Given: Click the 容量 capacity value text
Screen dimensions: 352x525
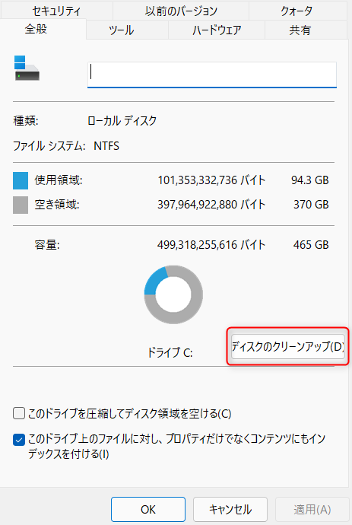Looking at the screenshot, I should [211, 245].
